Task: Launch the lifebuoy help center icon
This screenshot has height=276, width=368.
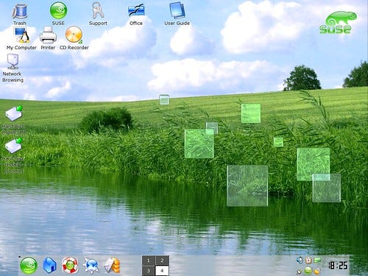Action: pos(70,265)
